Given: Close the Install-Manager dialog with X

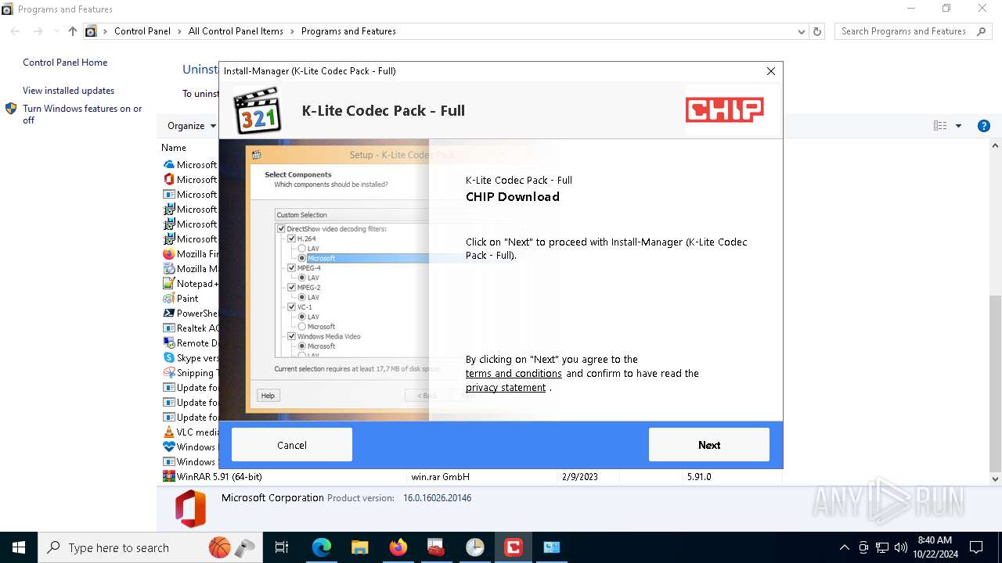Looking at the screenshot, I should pos(771,71).
